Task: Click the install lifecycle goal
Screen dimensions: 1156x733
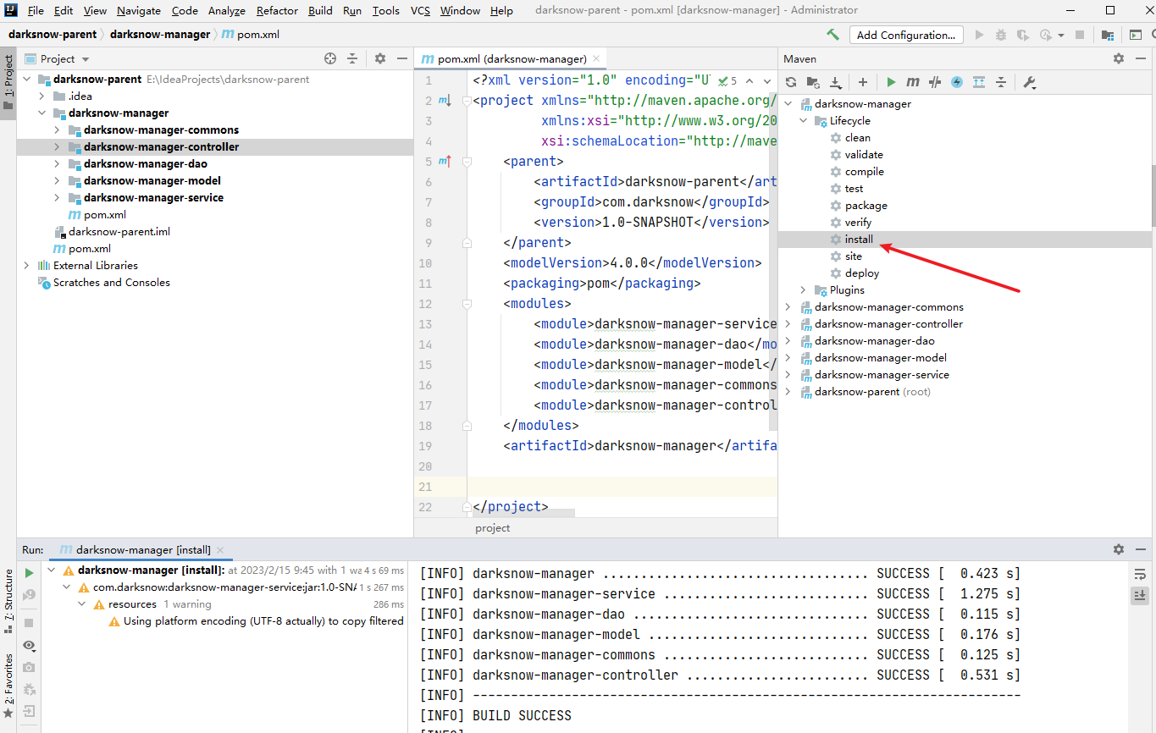Action: (x=859, y=240)
